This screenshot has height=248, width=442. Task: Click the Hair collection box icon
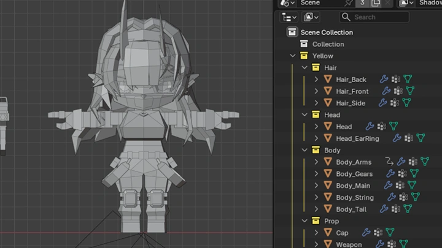316,67
